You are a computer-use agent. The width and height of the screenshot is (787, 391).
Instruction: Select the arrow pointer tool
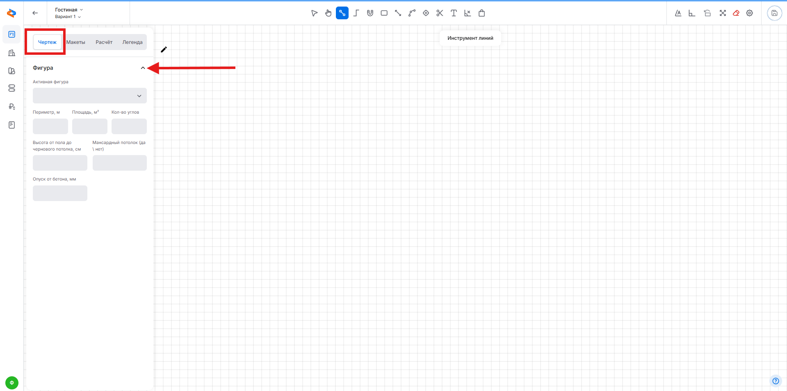coord(314,13)
